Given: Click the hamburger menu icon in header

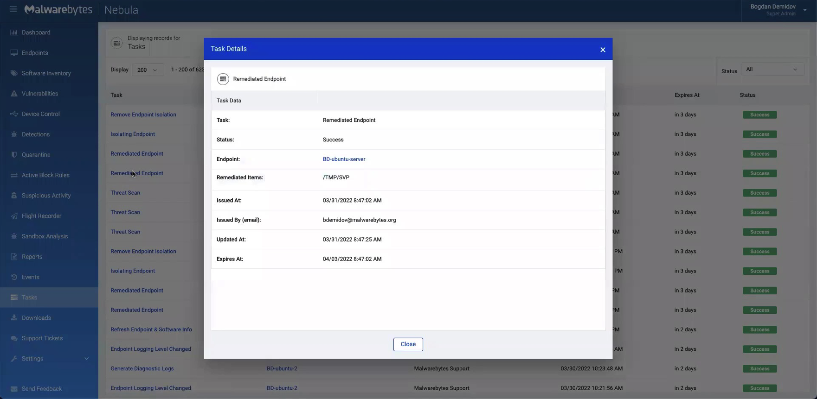Looking at the screenshot, I should (x=13, y=9).
